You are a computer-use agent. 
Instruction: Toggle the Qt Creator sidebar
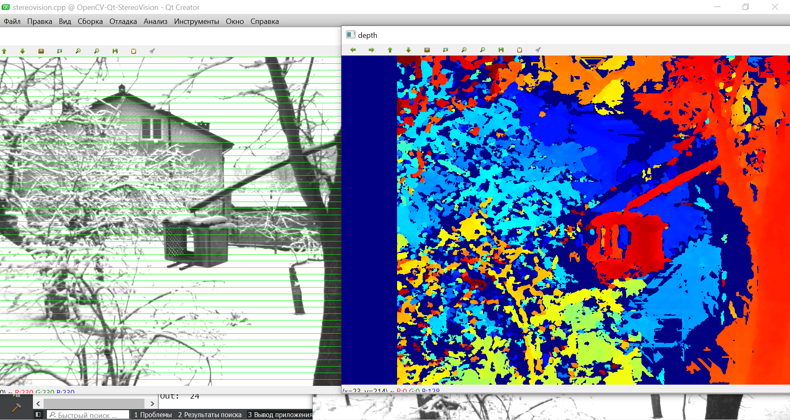[x=38, y=415]
